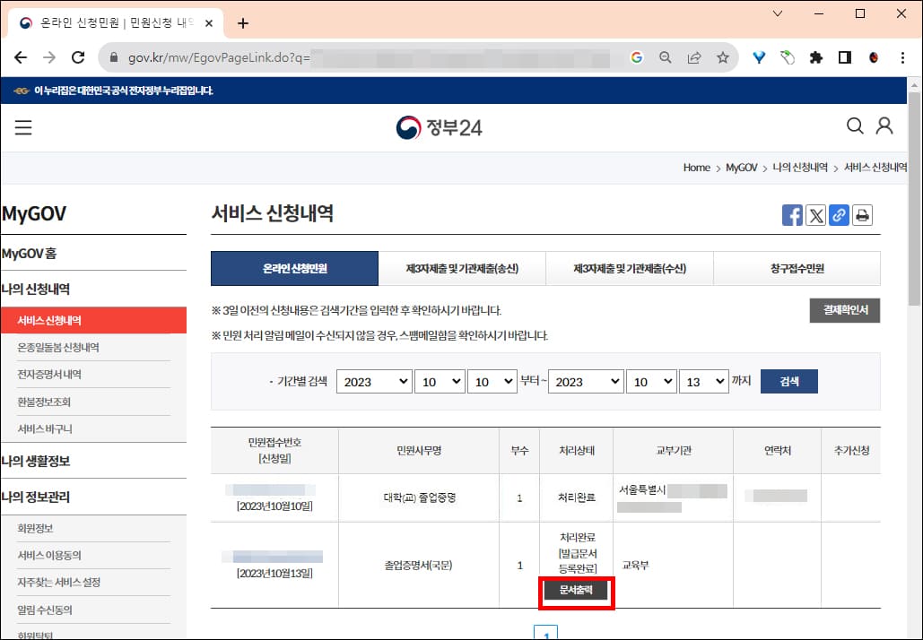Print the page using the printer icon

[x=862, y=215]
